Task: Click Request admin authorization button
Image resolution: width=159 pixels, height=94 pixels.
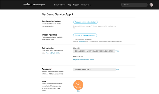Action: [x=85, y=22]
